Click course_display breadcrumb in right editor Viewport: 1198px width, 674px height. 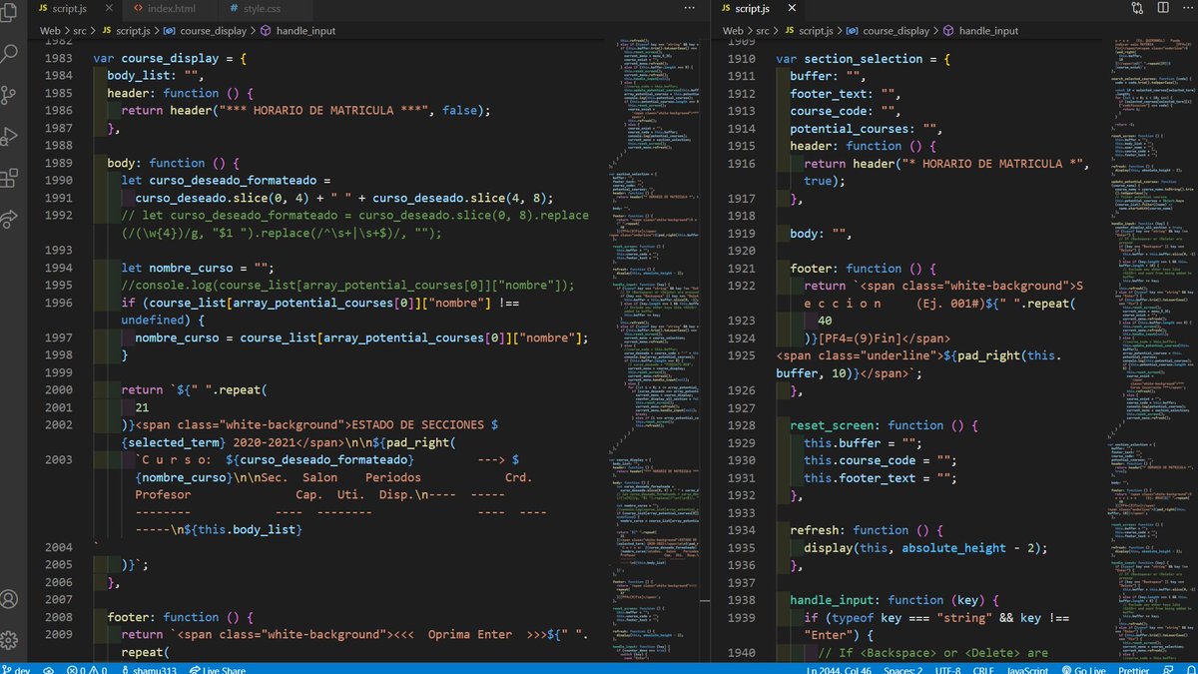pos(891,31)
